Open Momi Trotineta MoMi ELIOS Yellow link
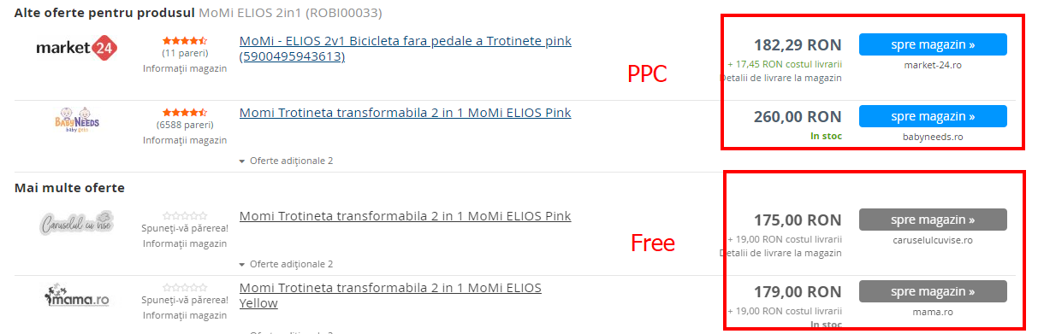 click(x=390, y=296)
